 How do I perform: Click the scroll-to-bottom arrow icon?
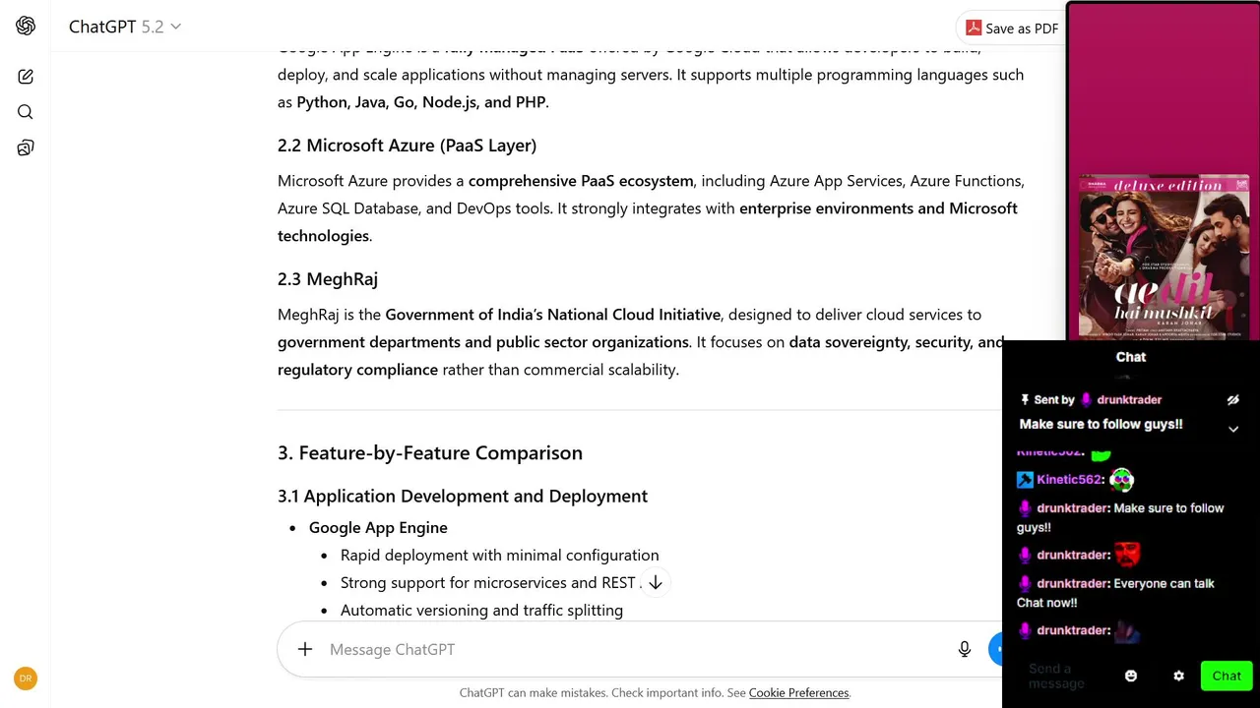655,582
